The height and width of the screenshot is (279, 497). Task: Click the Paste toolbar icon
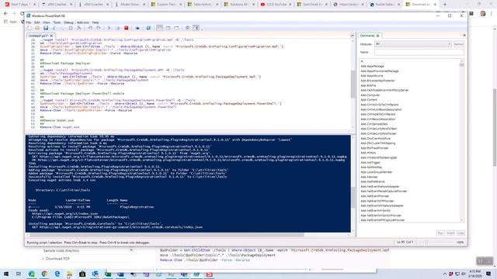71,28
